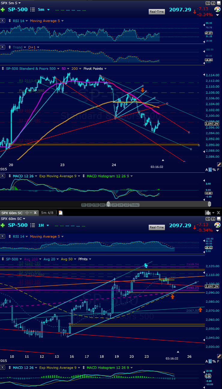Click the reorder arrows beside SP-500 Standard & Poors 500
The image size is (222, 389).
tap(3, 69)
